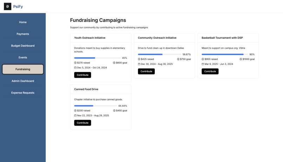Click calendar icon in Community Outreach card
The height and width of the screenshot is (162, 283).
click(139, 64)
